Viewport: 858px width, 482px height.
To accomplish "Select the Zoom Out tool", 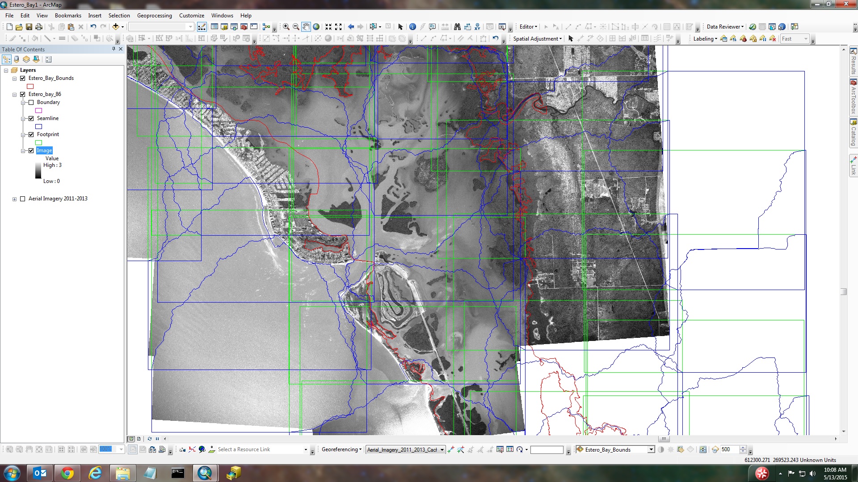I will tap(296, 27).
